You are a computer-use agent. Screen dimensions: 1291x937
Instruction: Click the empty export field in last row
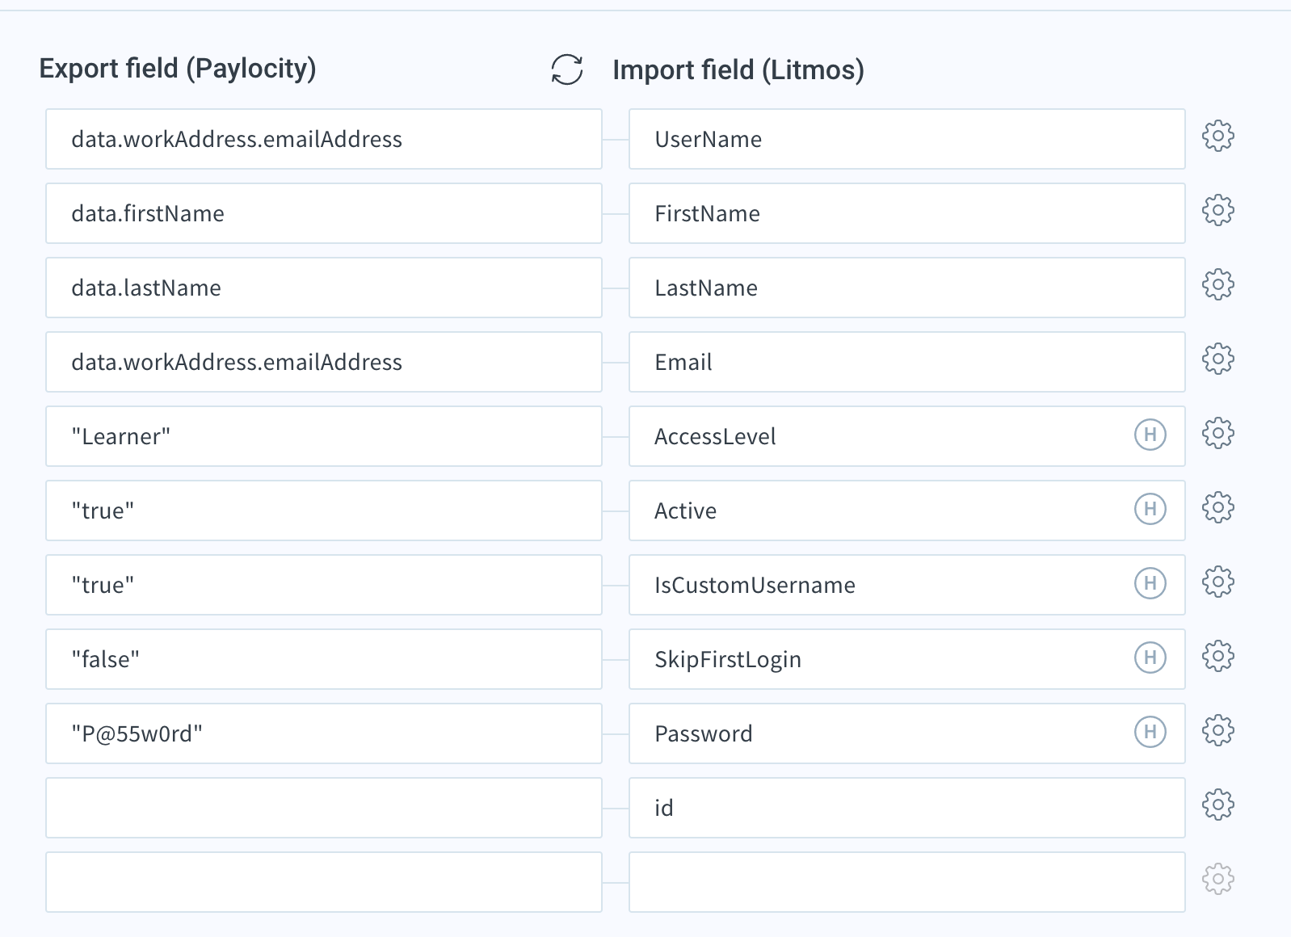click(x=324, y=882)
